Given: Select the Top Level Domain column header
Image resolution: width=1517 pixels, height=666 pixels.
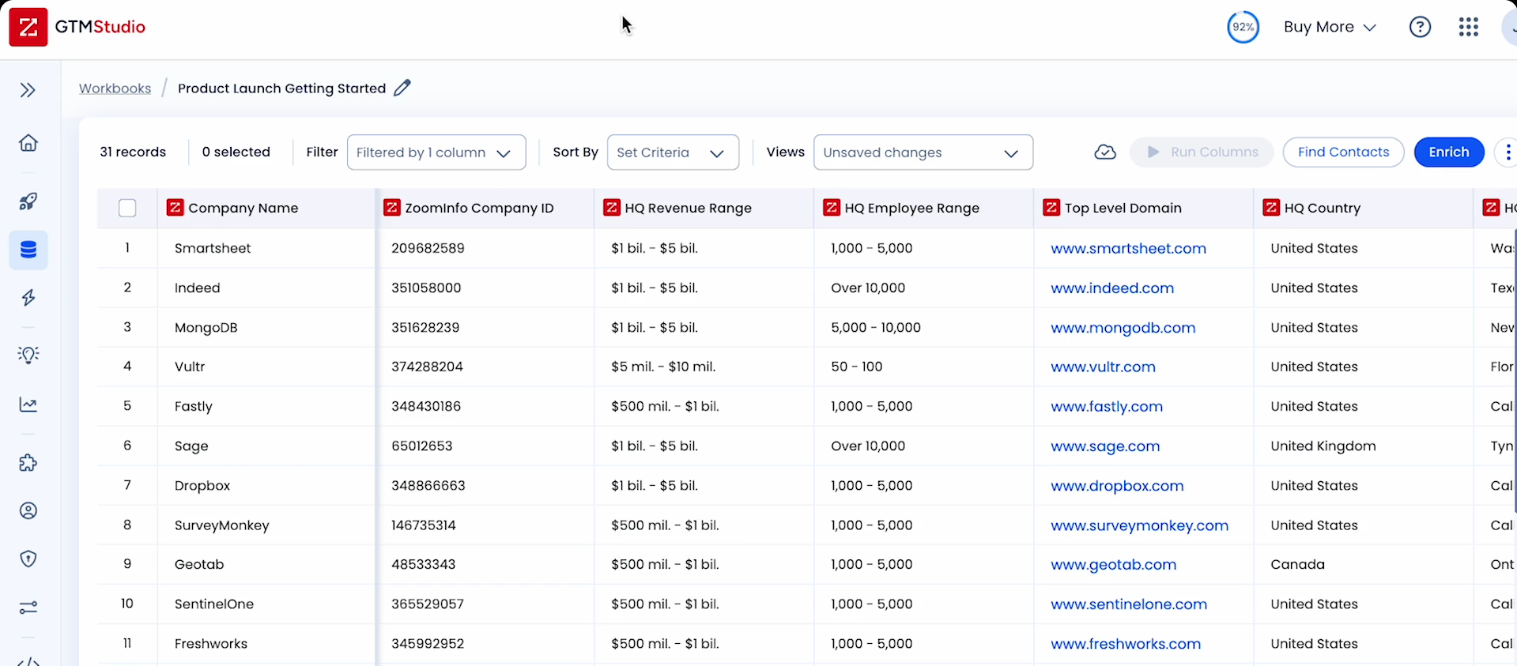Looking at the screenshot, I should [1143, 208].
